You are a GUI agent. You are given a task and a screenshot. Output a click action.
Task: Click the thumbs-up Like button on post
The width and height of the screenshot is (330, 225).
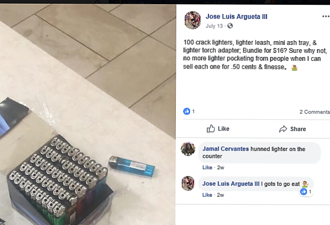[218, 128]
